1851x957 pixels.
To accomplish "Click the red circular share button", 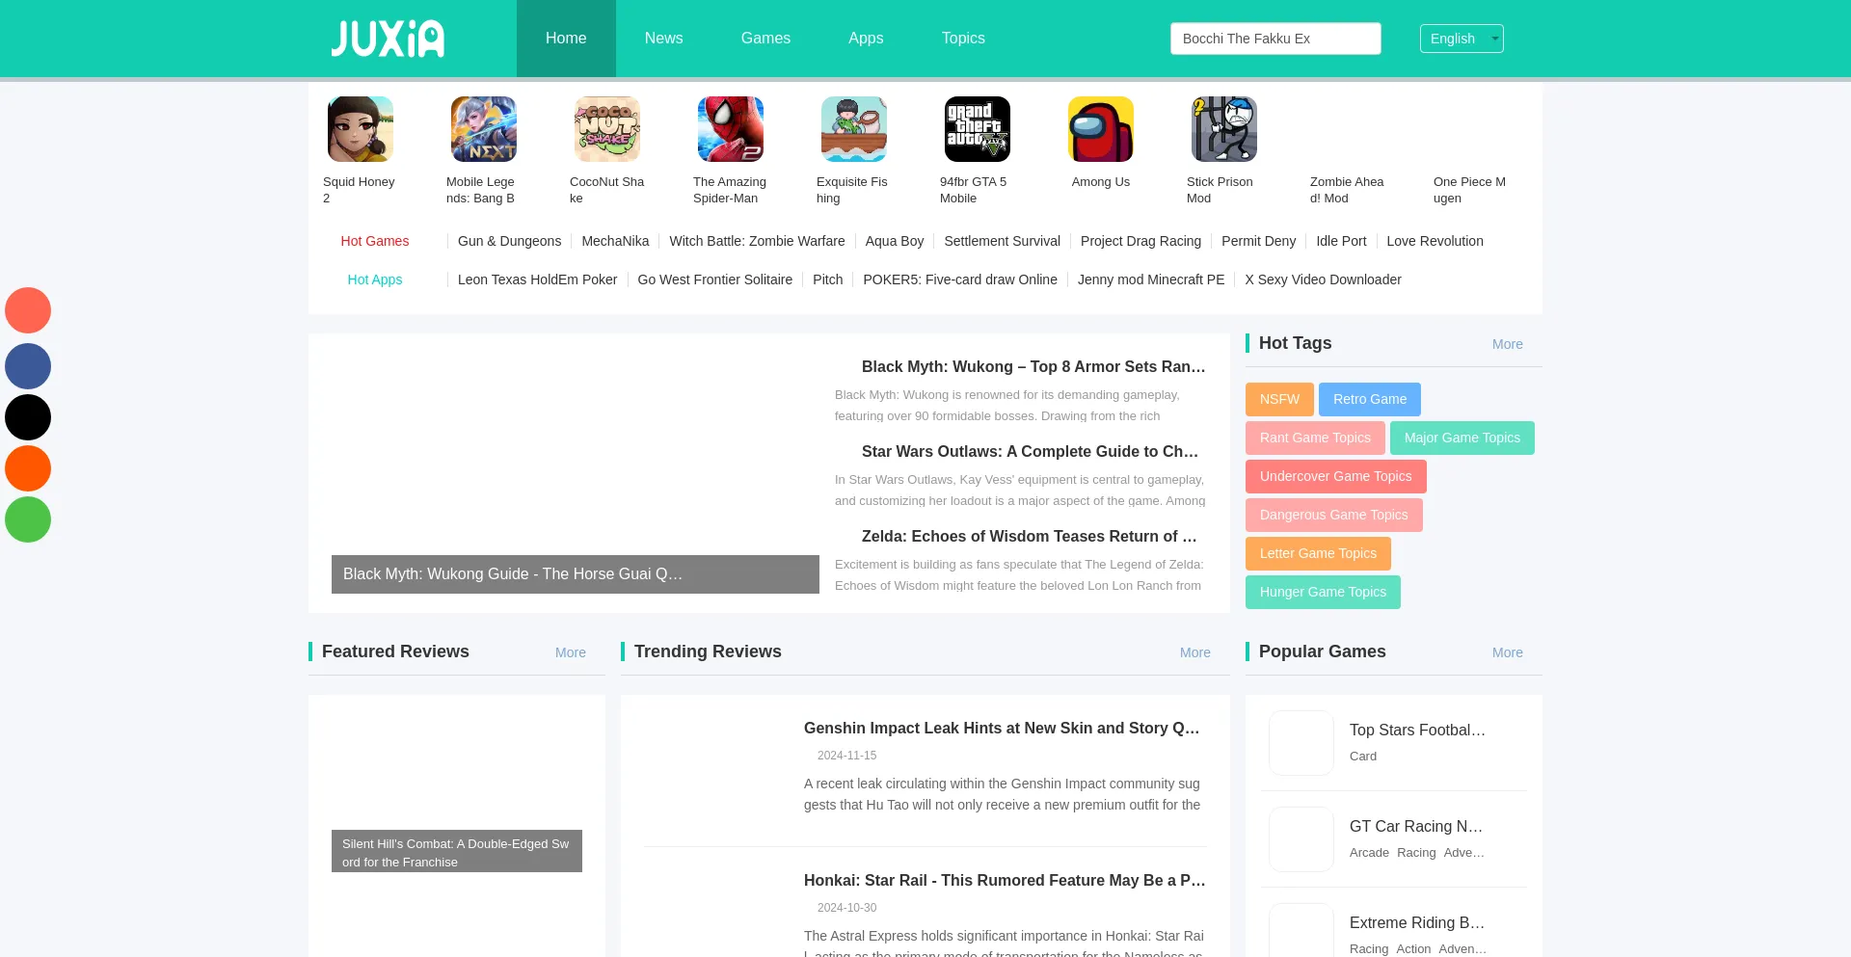I will pos(28,310).
